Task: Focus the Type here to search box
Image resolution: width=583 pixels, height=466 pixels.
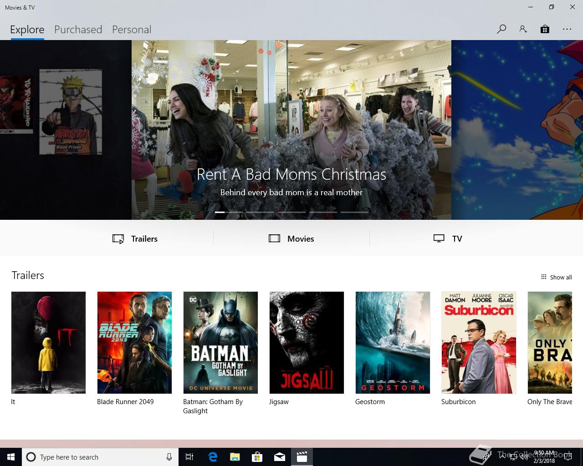Action: click(99, 457)
